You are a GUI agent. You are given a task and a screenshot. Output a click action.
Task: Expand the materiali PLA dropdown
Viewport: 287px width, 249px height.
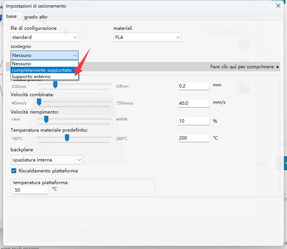148,37
